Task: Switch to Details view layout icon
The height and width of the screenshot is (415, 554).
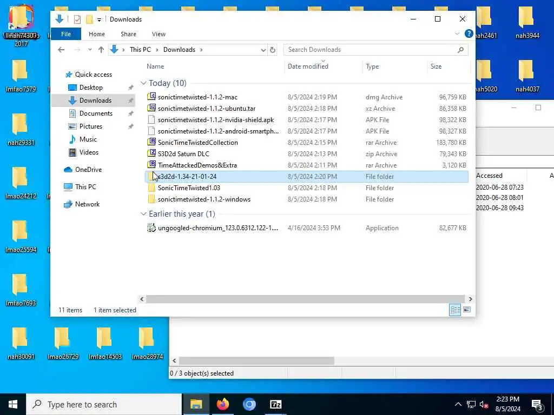Action: coord(455,310)
